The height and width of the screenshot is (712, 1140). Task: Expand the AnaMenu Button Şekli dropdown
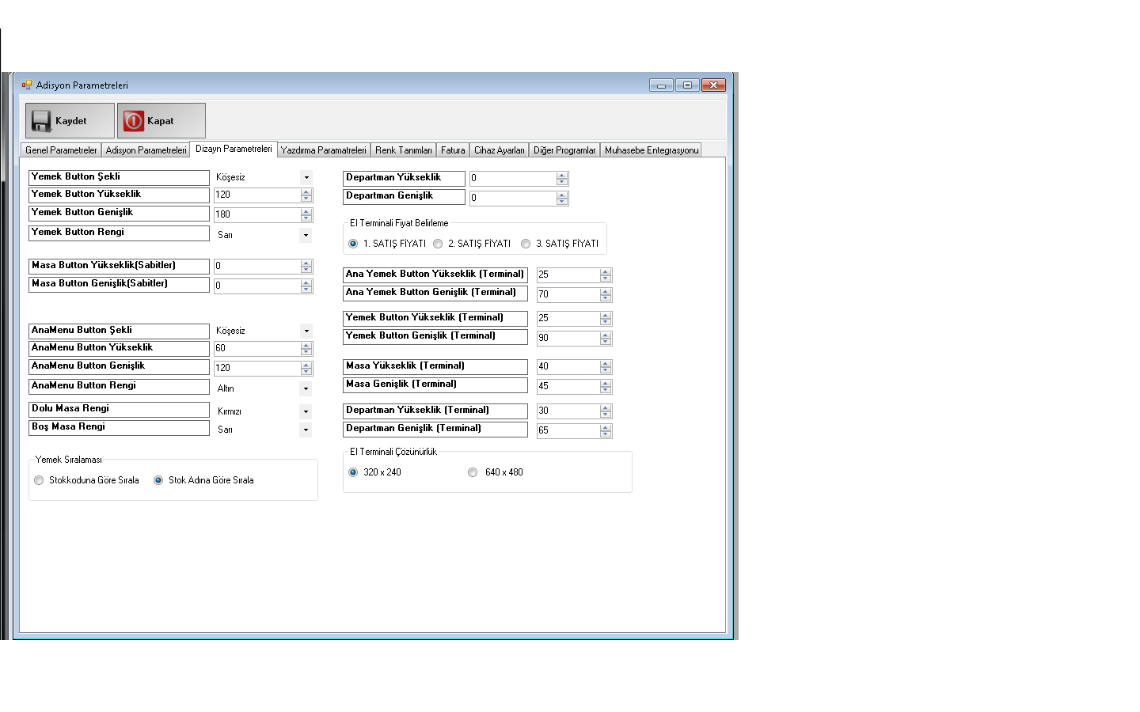[x=306, y=331]
